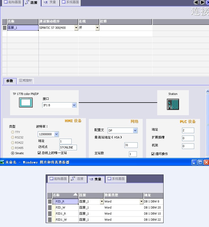
Task: Select the PZD_R variable name cell
Action: pos(65,201)
